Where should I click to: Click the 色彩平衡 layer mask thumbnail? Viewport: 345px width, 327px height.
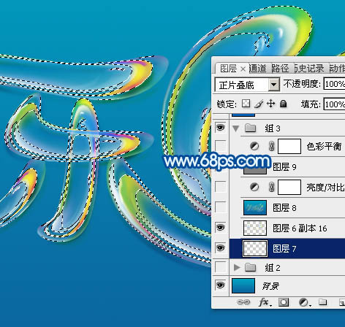(289, 146)
